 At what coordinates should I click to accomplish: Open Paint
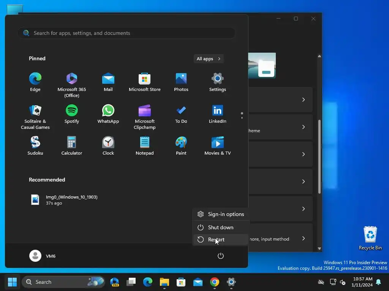[181, 146]
